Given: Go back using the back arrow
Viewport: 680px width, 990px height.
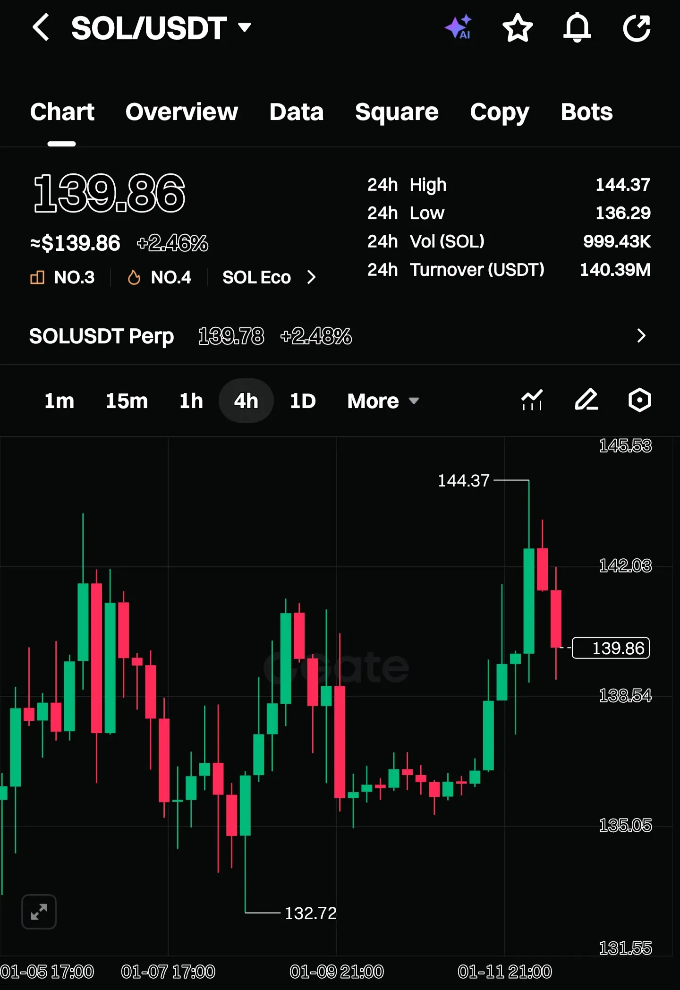Looking at the screenshot, I should click(41, 27).
